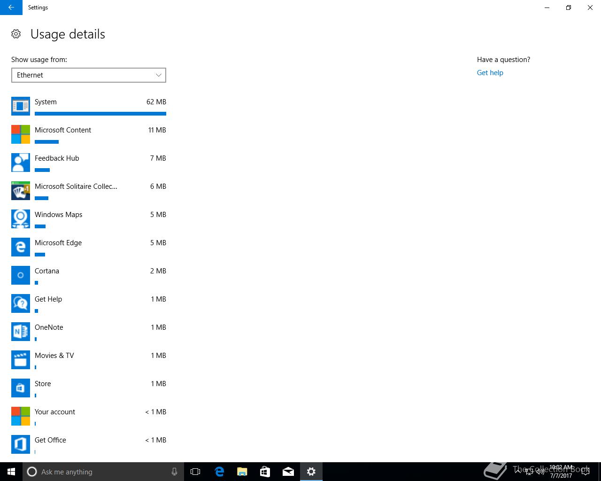601x481 pixels.
Task: Click the Your account icon
Action: tap(21, 416)
